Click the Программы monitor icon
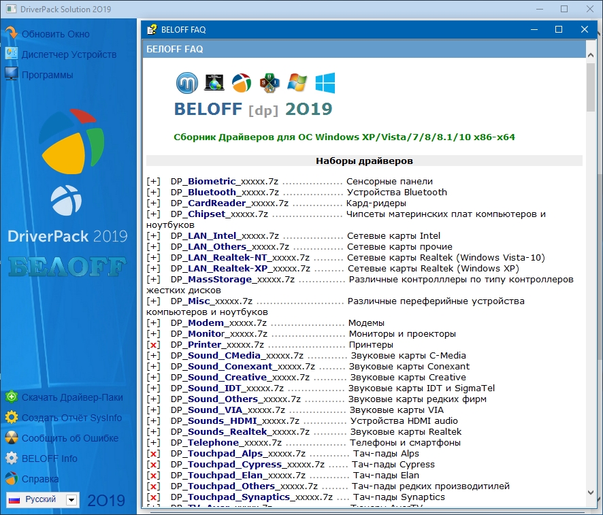Screen dimensions: 603x515 pos(11,75)
